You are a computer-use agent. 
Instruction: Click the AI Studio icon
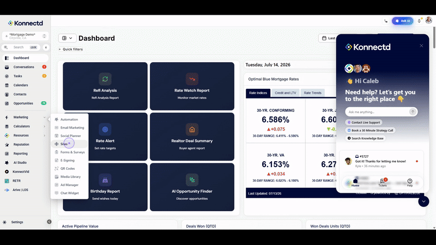point(7,162)
